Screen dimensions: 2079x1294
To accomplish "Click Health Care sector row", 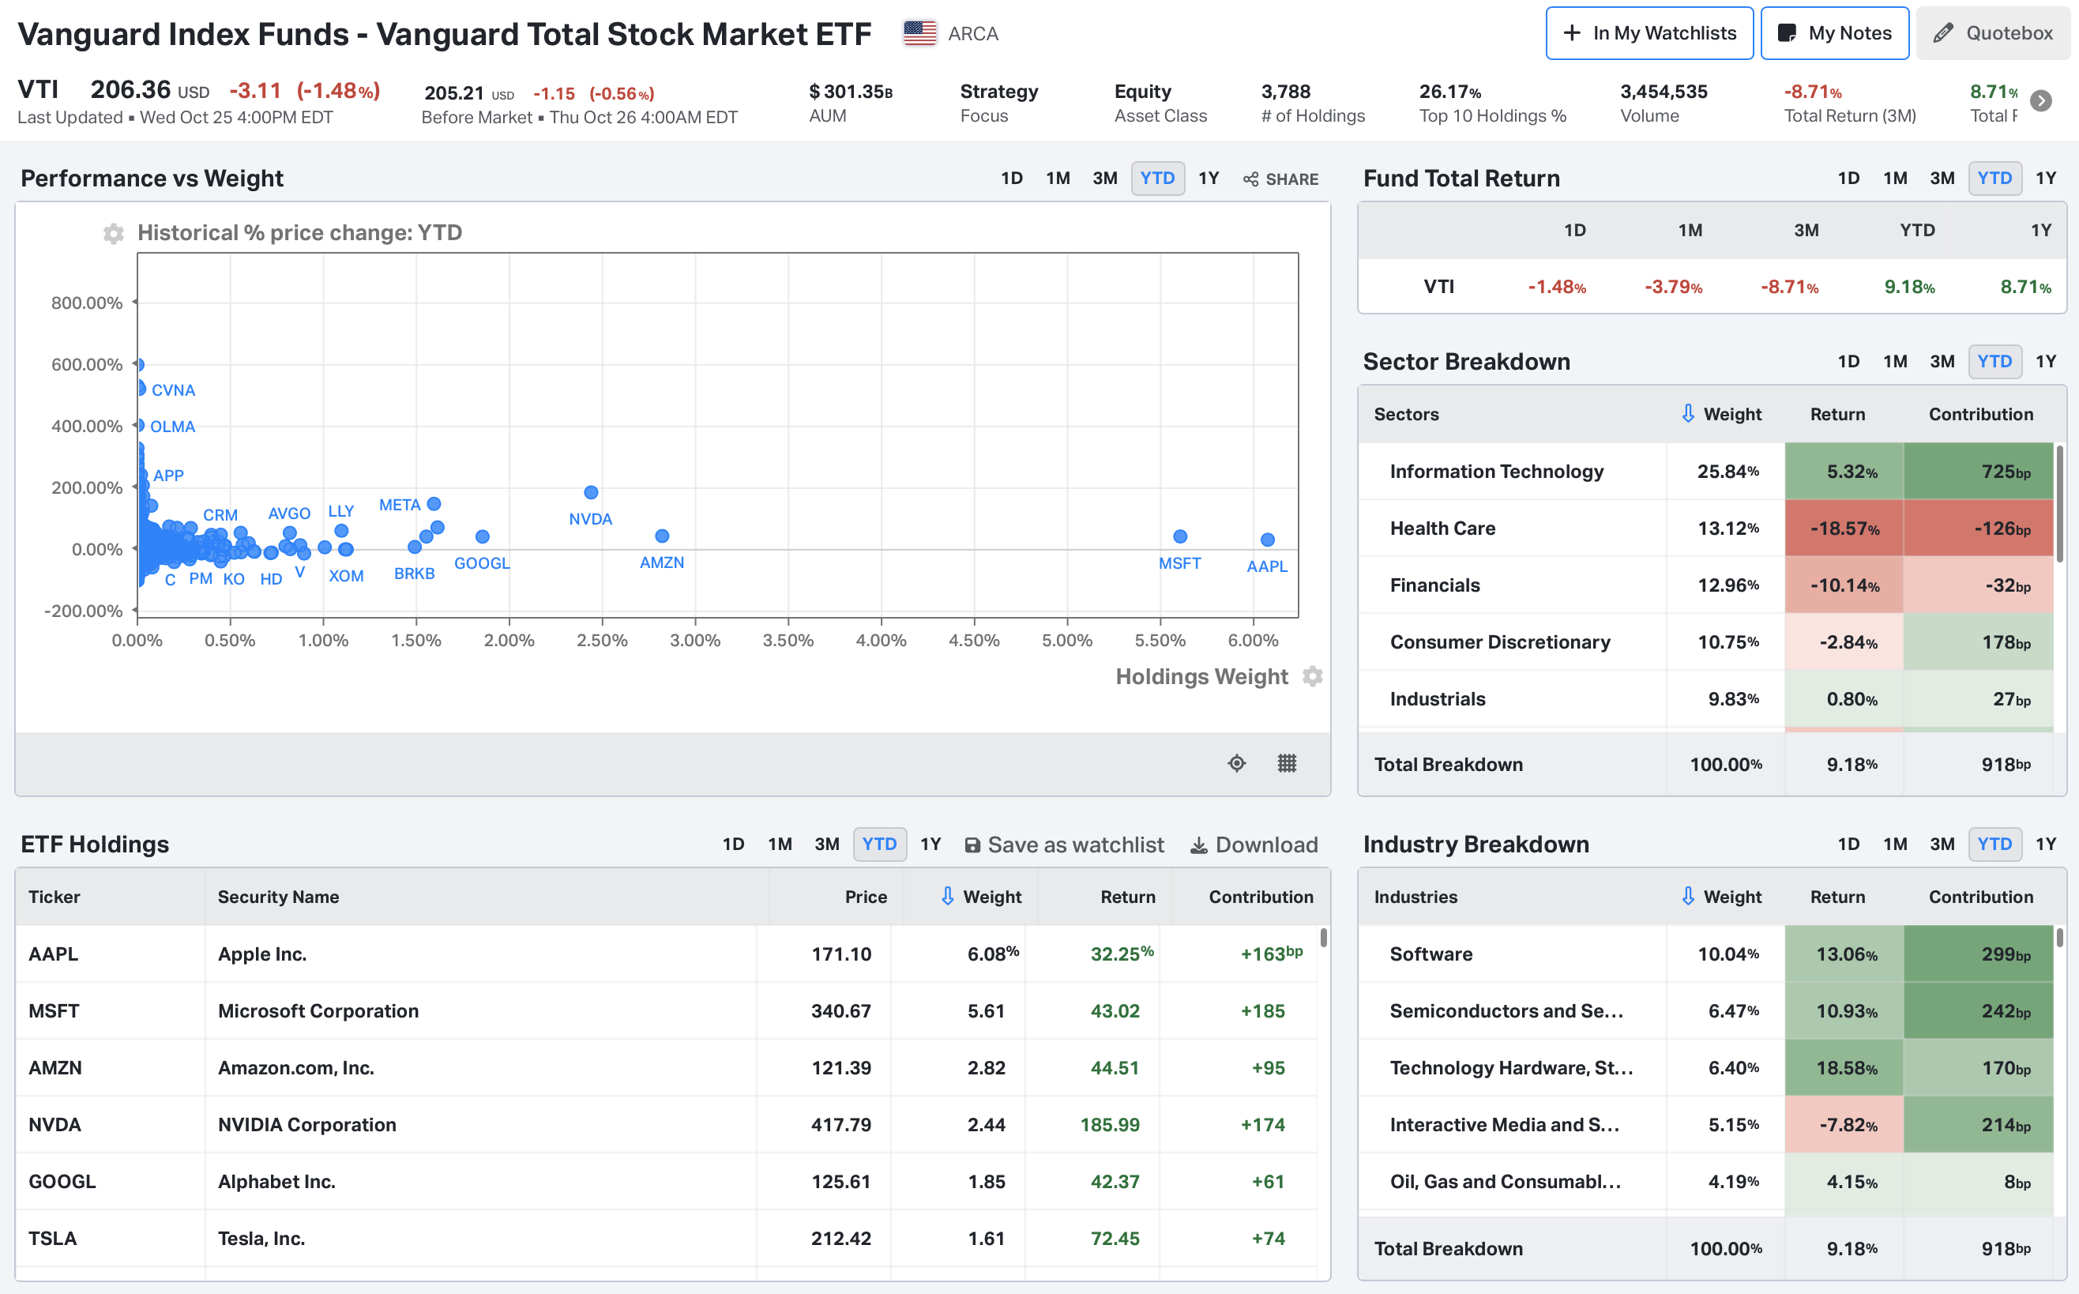I will (1706, 528).
